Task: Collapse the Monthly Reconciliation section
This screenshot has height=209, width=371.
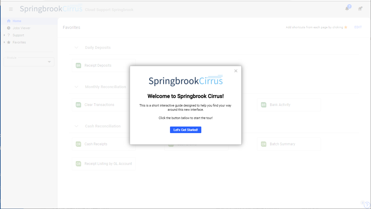Action: point(76,87)
